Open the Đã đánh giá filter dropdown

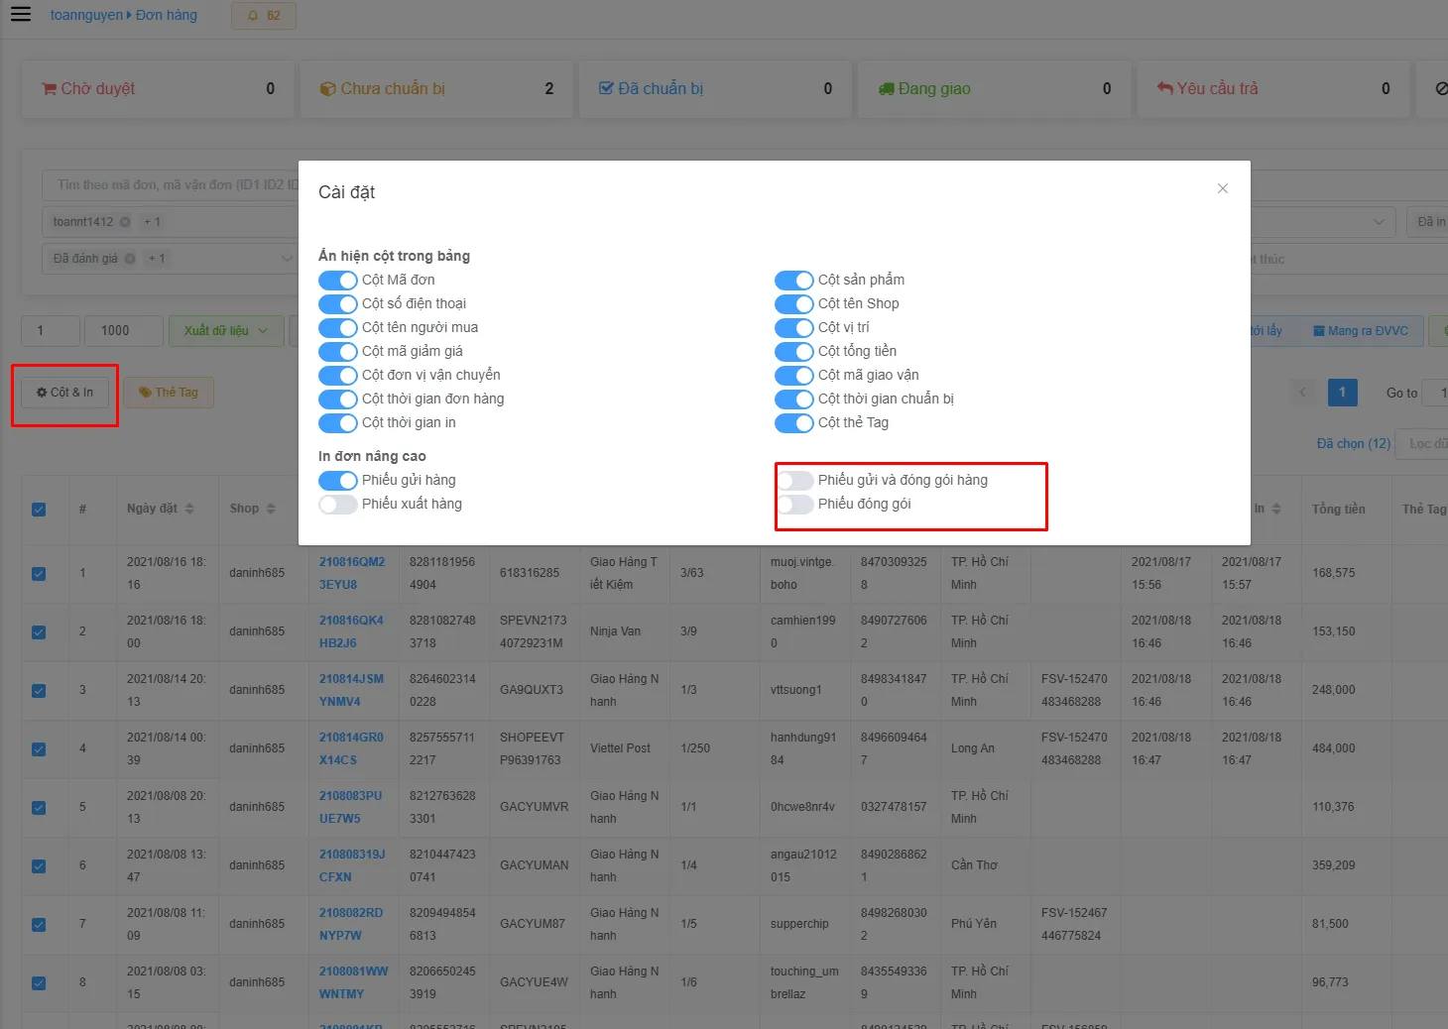tap(170, 259)
